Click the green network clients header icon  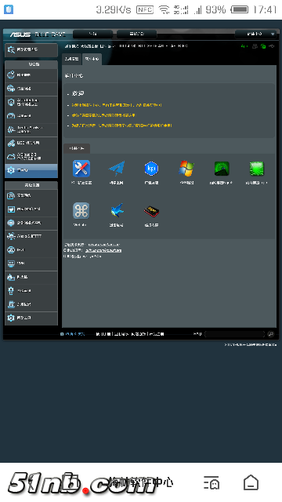(x=263, y=46)
